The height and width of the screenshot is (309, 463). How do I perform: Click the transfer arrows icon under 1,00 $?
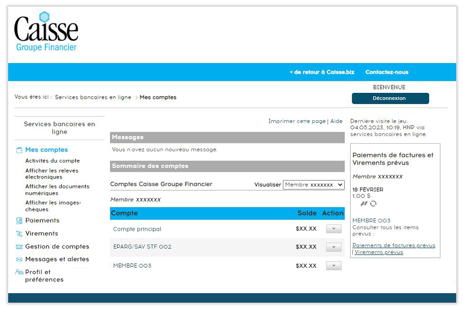coord(364,203)
